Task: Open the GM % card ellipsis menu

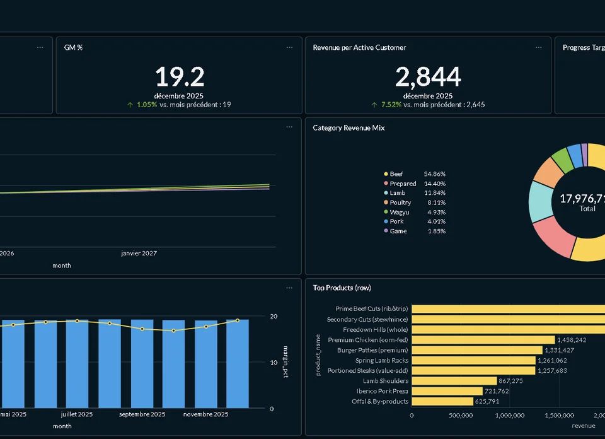Action: (x=289, y=47)
